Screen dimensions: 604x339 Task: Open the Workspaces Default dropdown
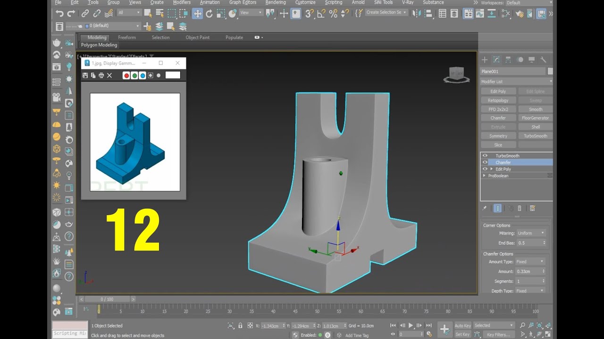pyautogui.click(x=528, y=3)
